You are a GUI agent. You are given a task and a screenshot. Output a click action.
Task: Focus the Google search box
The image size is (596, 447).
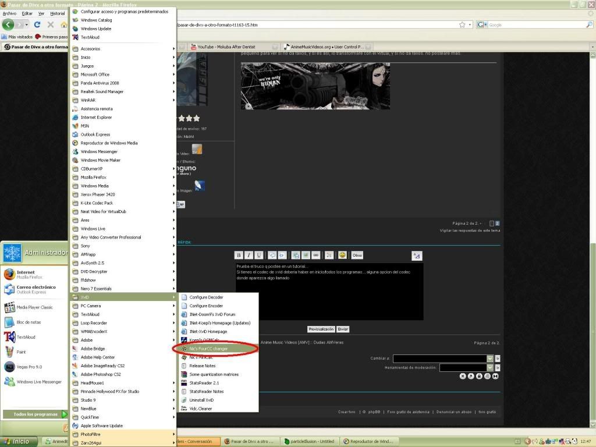536,24
